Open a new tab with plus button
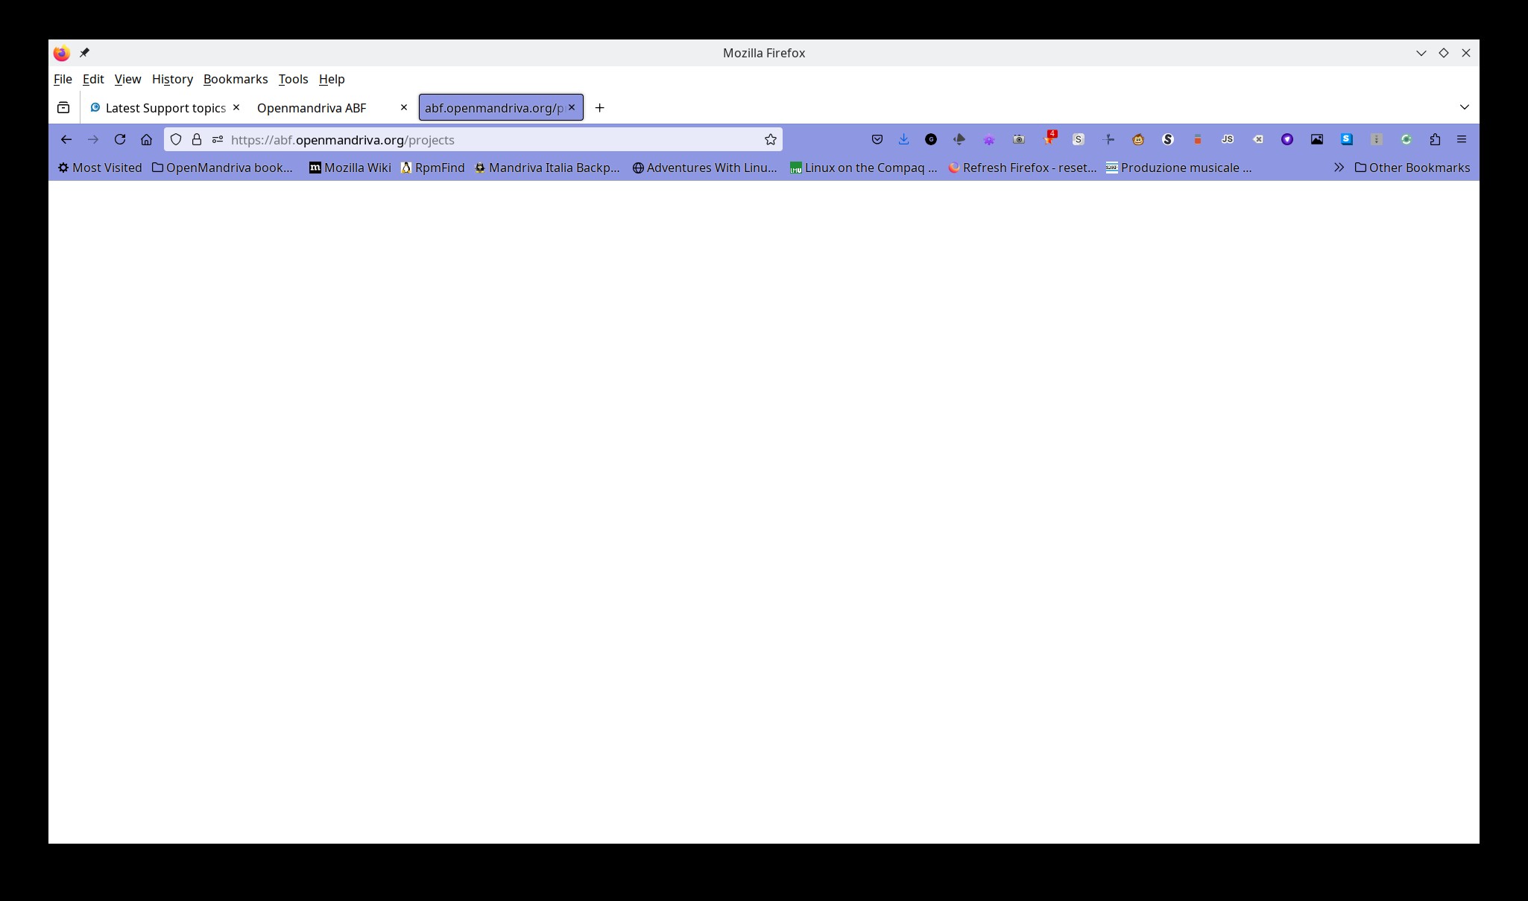The width and height of the screenshot is (1528, 901). tap(599, 108)
